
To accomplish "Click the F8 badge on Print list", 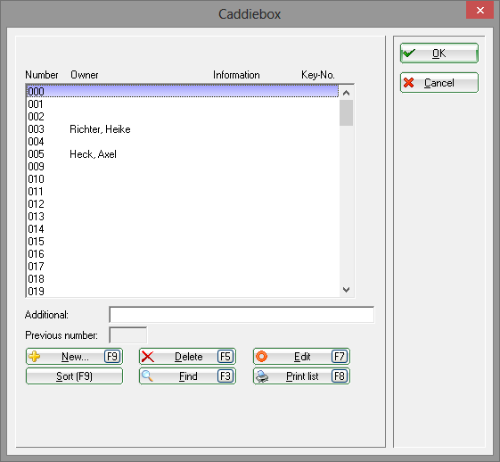I will click(x=339, y=376).
